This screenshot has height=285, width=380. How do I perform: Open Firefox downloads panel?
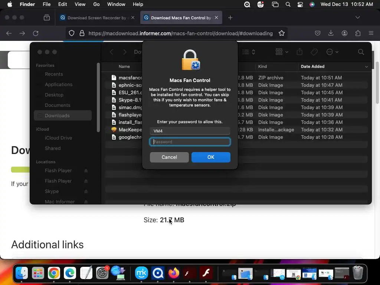point(331,33)
